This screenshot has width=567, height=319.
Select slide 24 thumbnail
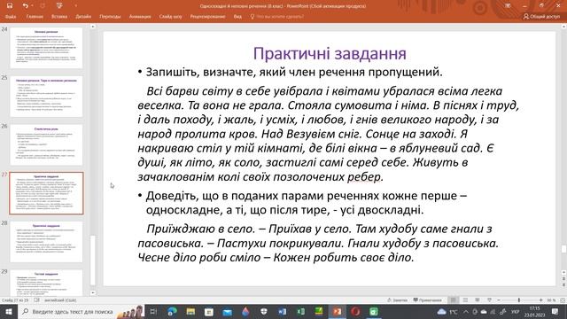46,48
